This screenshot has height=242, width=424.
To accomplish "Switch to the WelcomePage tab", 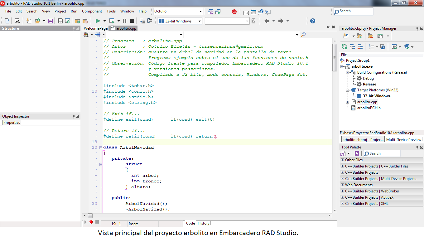I will pos(96,28).
